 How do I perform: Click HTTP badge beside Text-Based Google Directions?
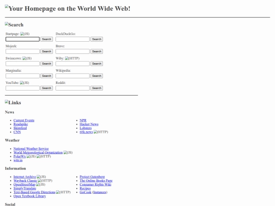(x=63, y=192)
